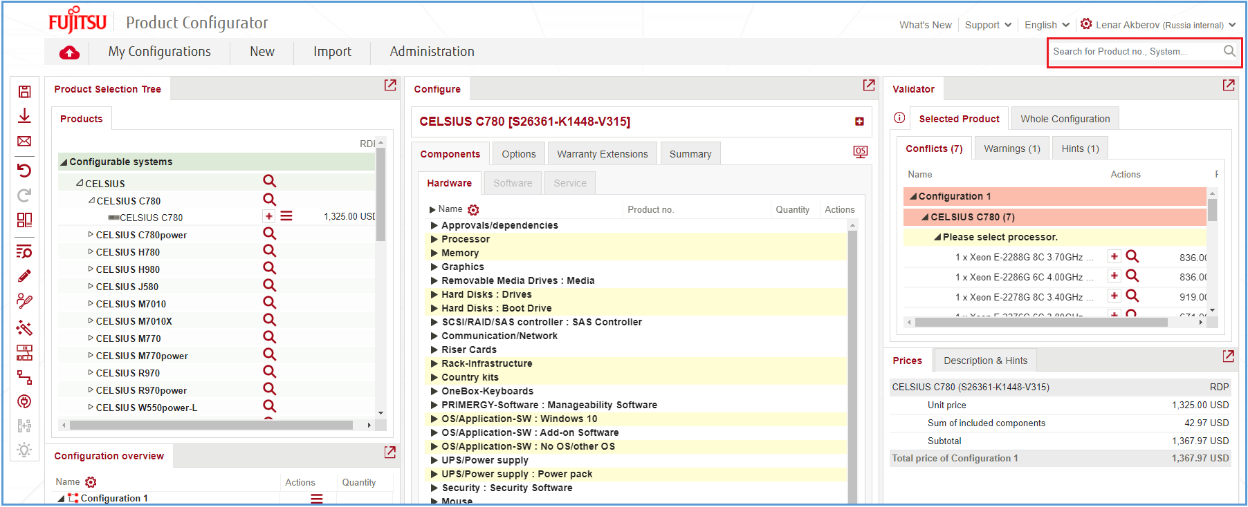Viewport: 1248px width, 507px height.
Task: Expand the Memory component category
Action: click(x=434, y=253)
